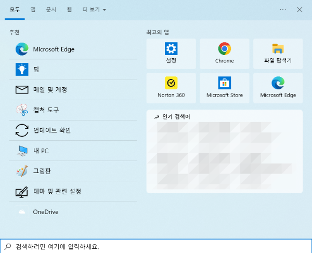This screenshot has height=253, width=312.
Task: Click the 파일 탐색기 label
Action: tap(278, 60)
